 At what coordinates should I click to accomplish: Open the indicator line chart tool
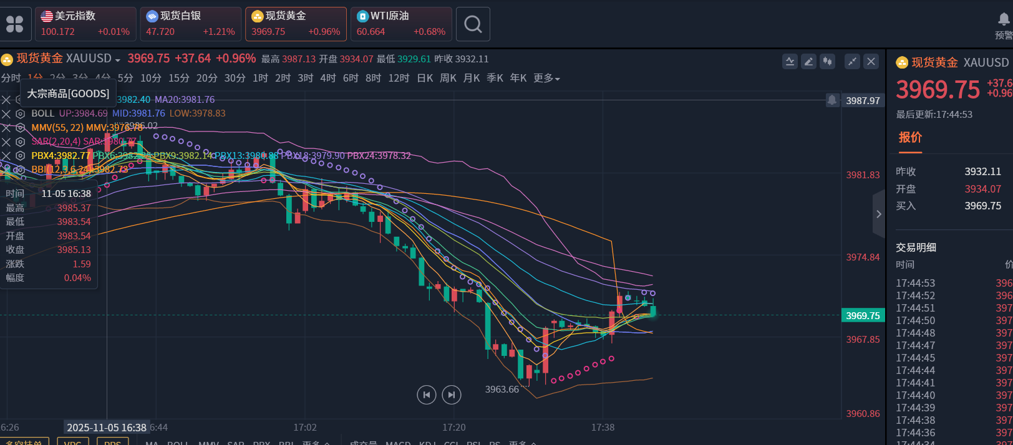[790, 61]
